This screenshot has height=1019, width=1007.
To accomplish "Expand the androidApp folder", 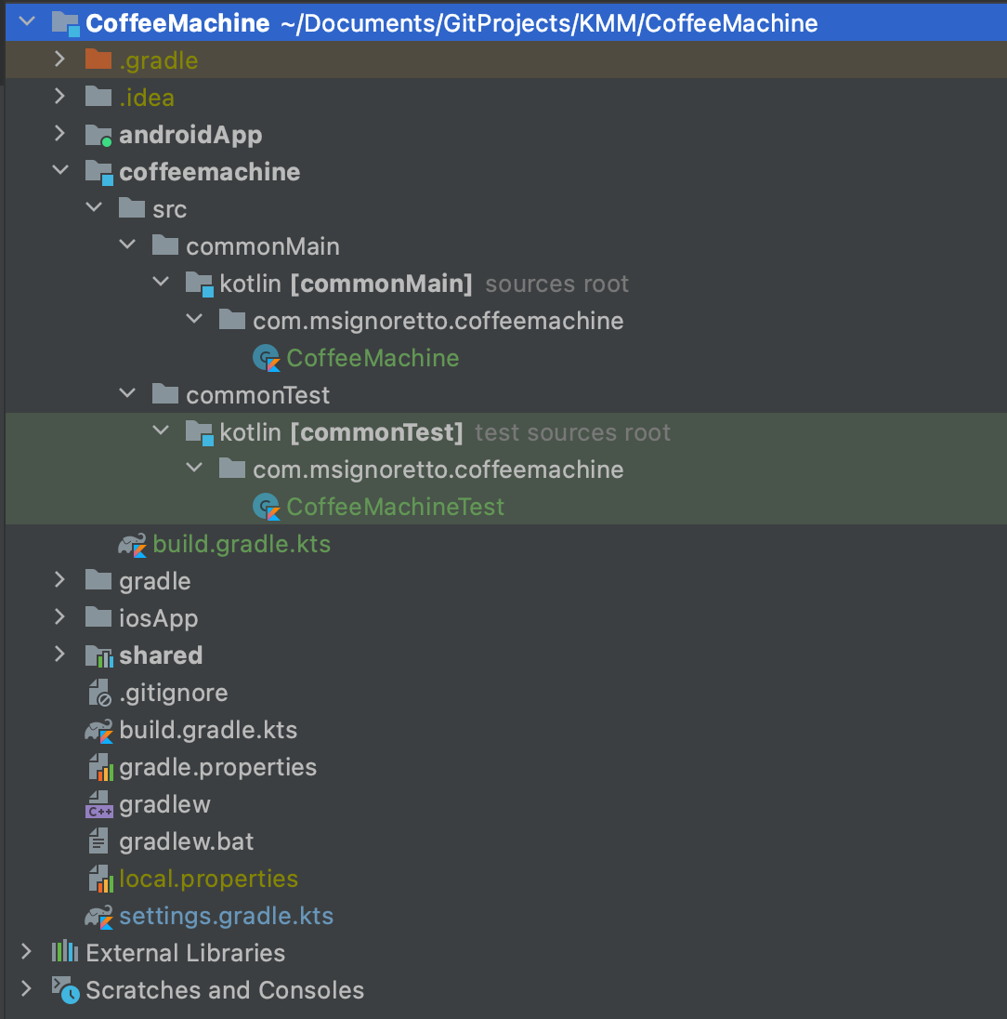I will click(x=60, y=134).
